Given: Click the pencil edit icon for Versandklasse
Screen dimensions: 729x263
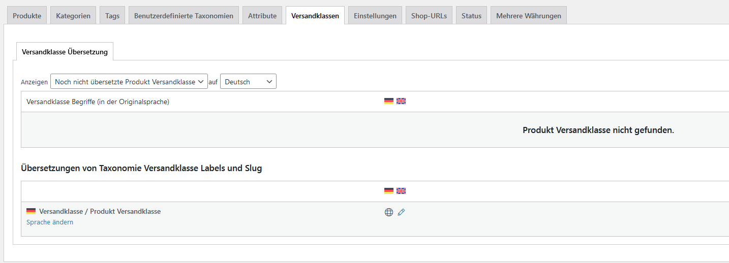Looking at the screenshot, I should [401, 212].
